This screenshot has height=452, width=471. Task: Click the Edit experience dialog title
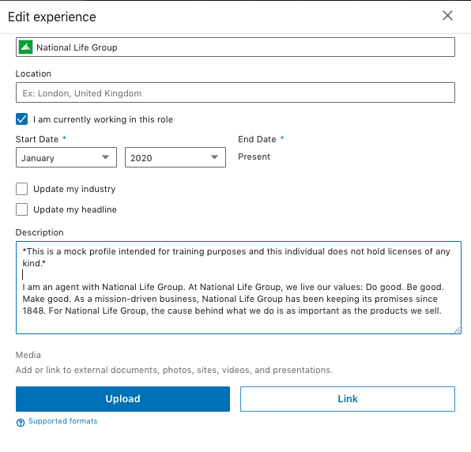pyautogui.click(x=51, y=17)
